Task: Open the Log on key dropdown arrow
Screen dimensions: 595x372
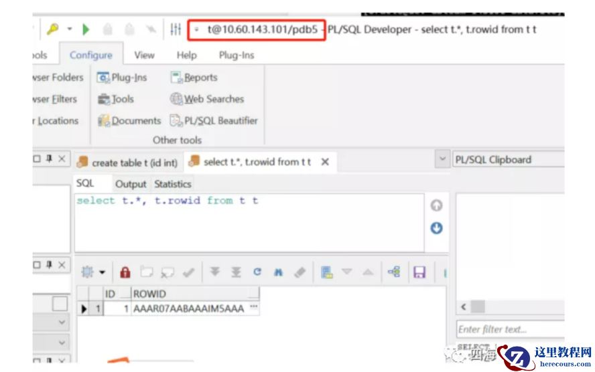Action: pyautogui.click(x=70, y=29)
